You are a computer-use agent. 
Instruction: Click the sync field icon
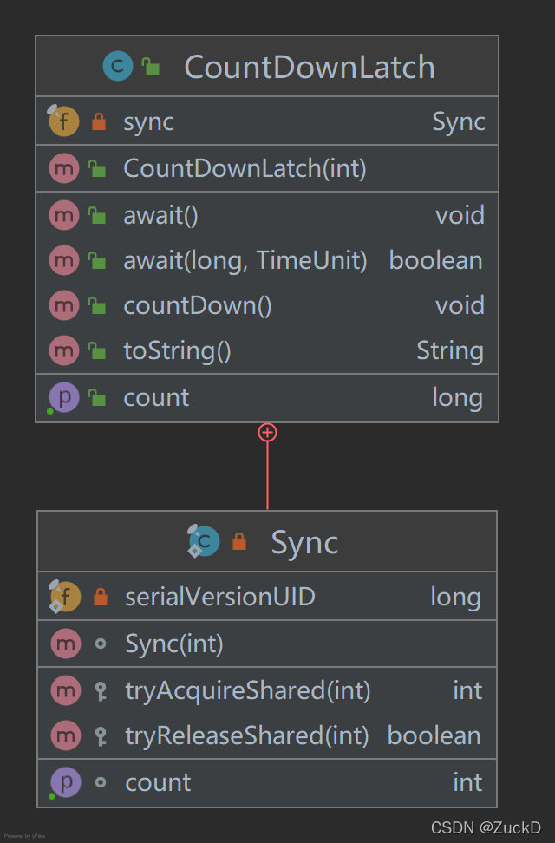[63, 121]
